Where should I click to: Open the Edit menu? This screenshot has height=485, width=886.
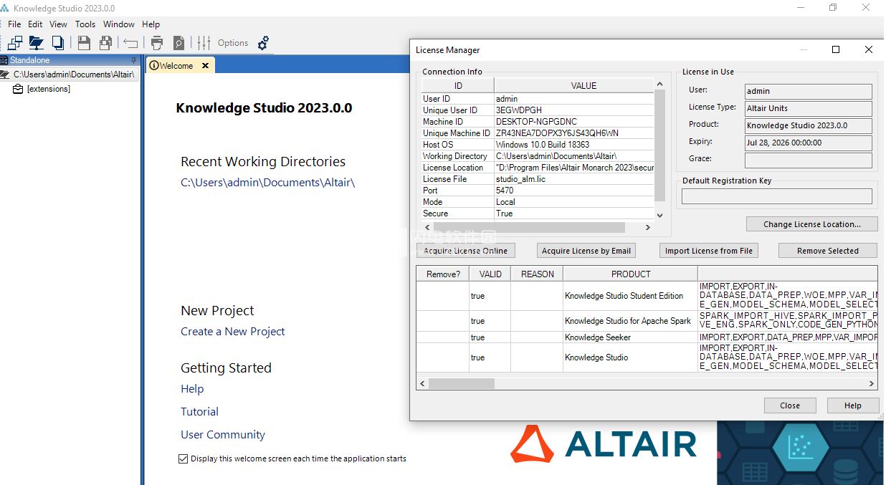[35, 24]
